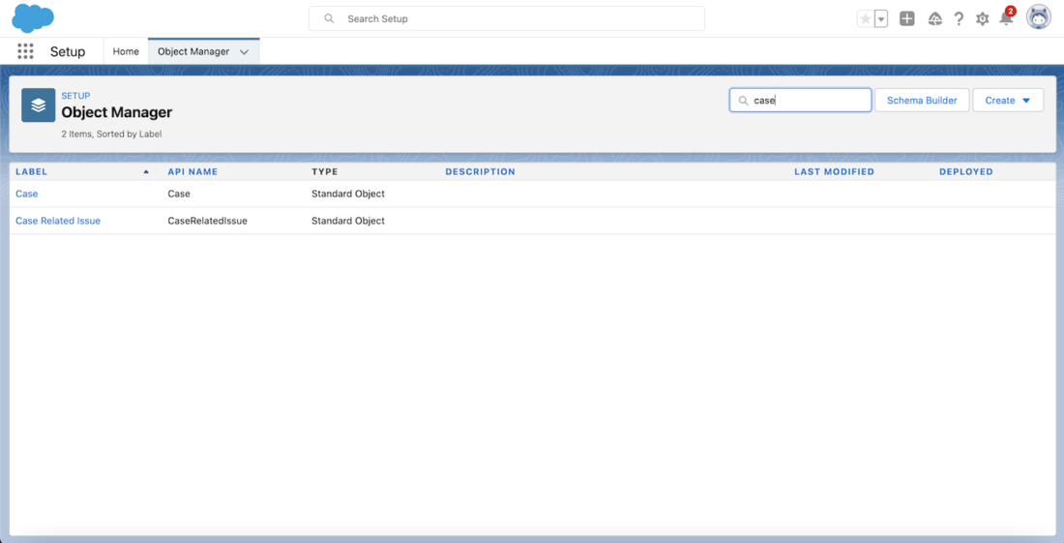Viewport: 1064px width, 543px height.
Task: Click the CaseRelatedIssue API name cell
Action: pyautogui.click(x=208, y=221)
